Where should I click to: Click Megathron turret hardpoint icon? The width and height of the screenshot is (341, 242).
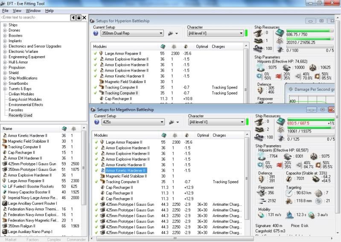pyautogui.click(x=259, y=122)
